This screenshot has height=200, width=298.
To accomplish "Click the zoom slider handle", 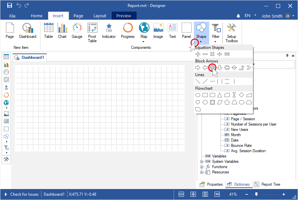I will point(256,194).
